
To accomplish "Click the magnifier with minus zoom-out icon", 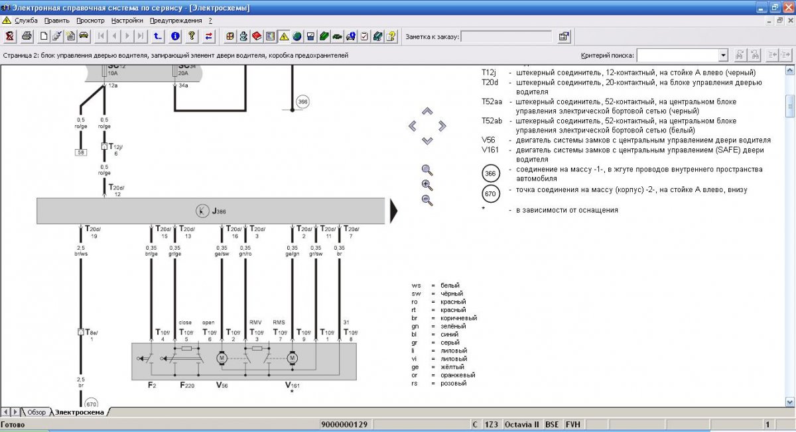I will coord(427,200).
